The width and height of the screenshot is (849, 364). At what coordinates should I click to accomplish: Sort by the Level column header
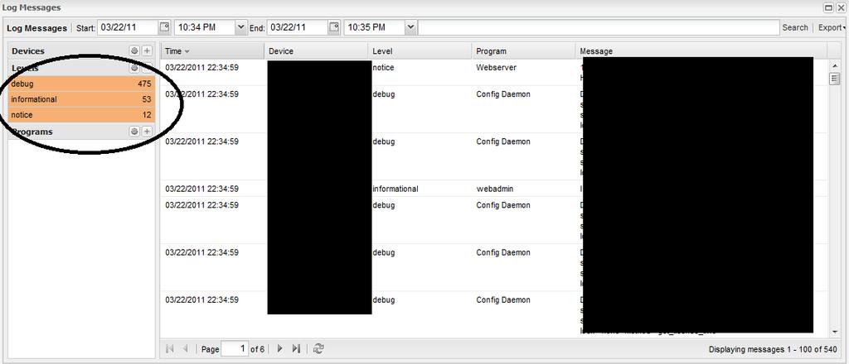click(420, 51)
